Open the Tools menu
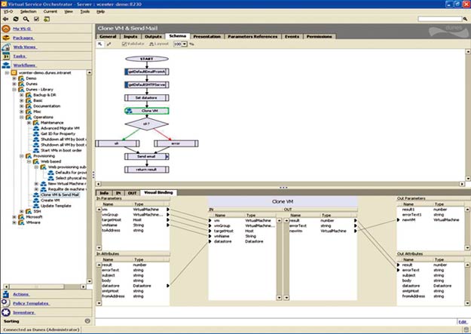Viewport: 471px width, 334px height. (x=84, y=12)
